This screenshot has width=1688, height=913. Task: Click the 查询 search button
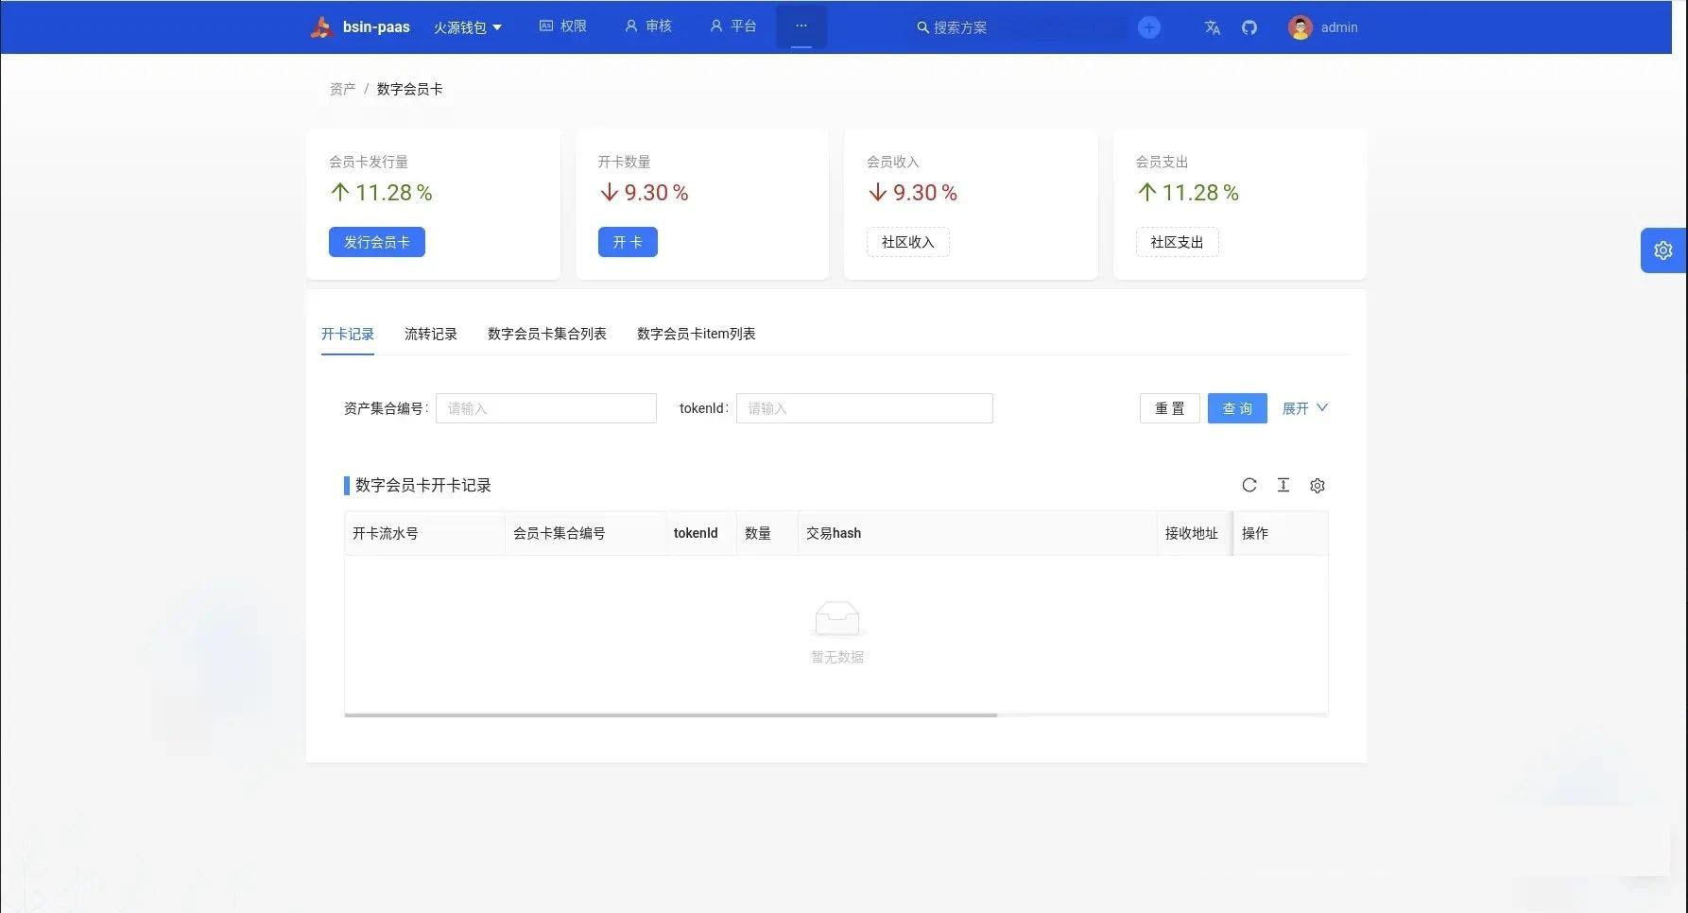[1236, 408]
